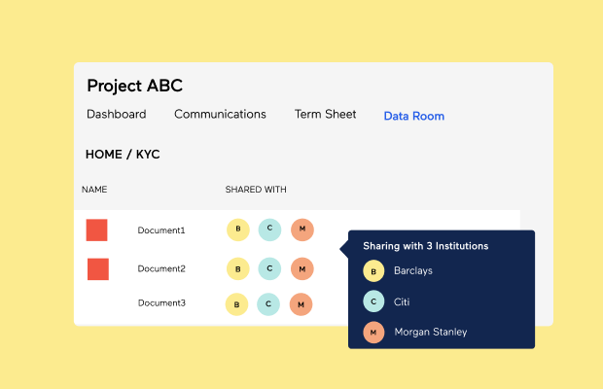Click the orange M avatar in Document1 row
The image size is (603, 389).
pyautogui.click(x=302, y=230)
